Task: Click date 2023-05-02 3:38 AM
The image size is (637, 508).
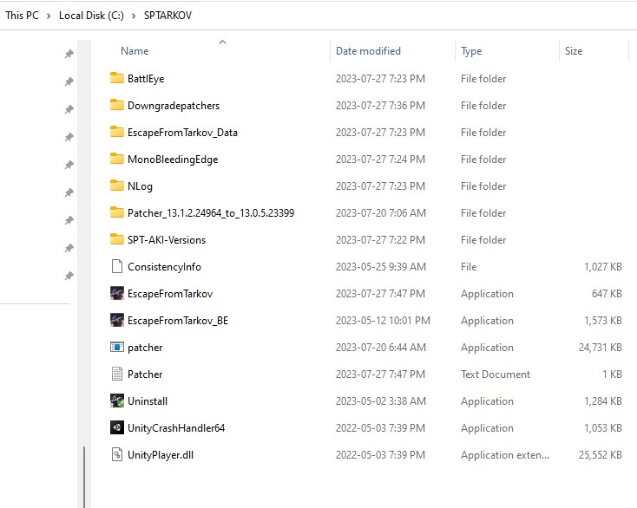Action: [x=381, y=401]
